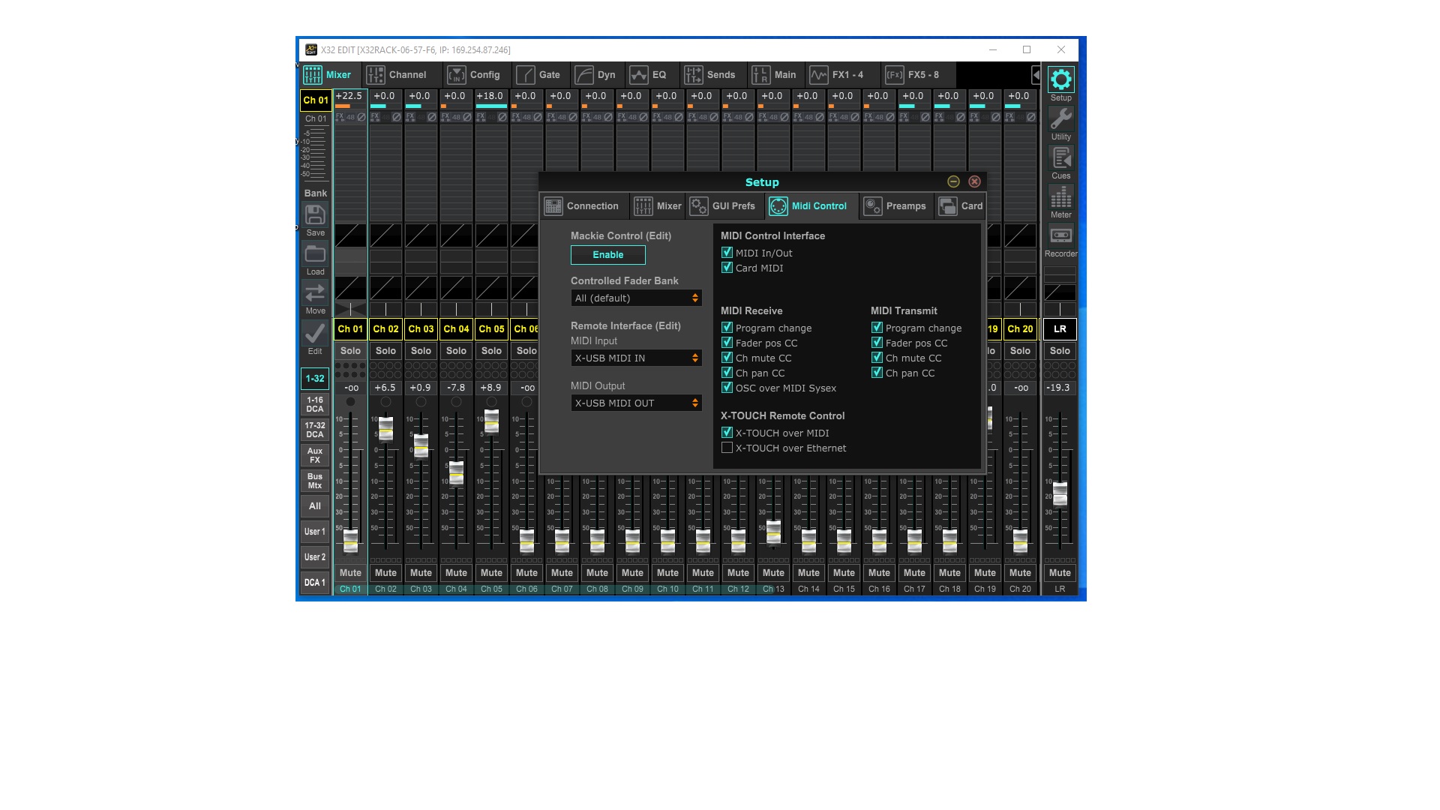
Task: Toggle OSC over MIDI Sysex checkbox
Action: point(727,388)
